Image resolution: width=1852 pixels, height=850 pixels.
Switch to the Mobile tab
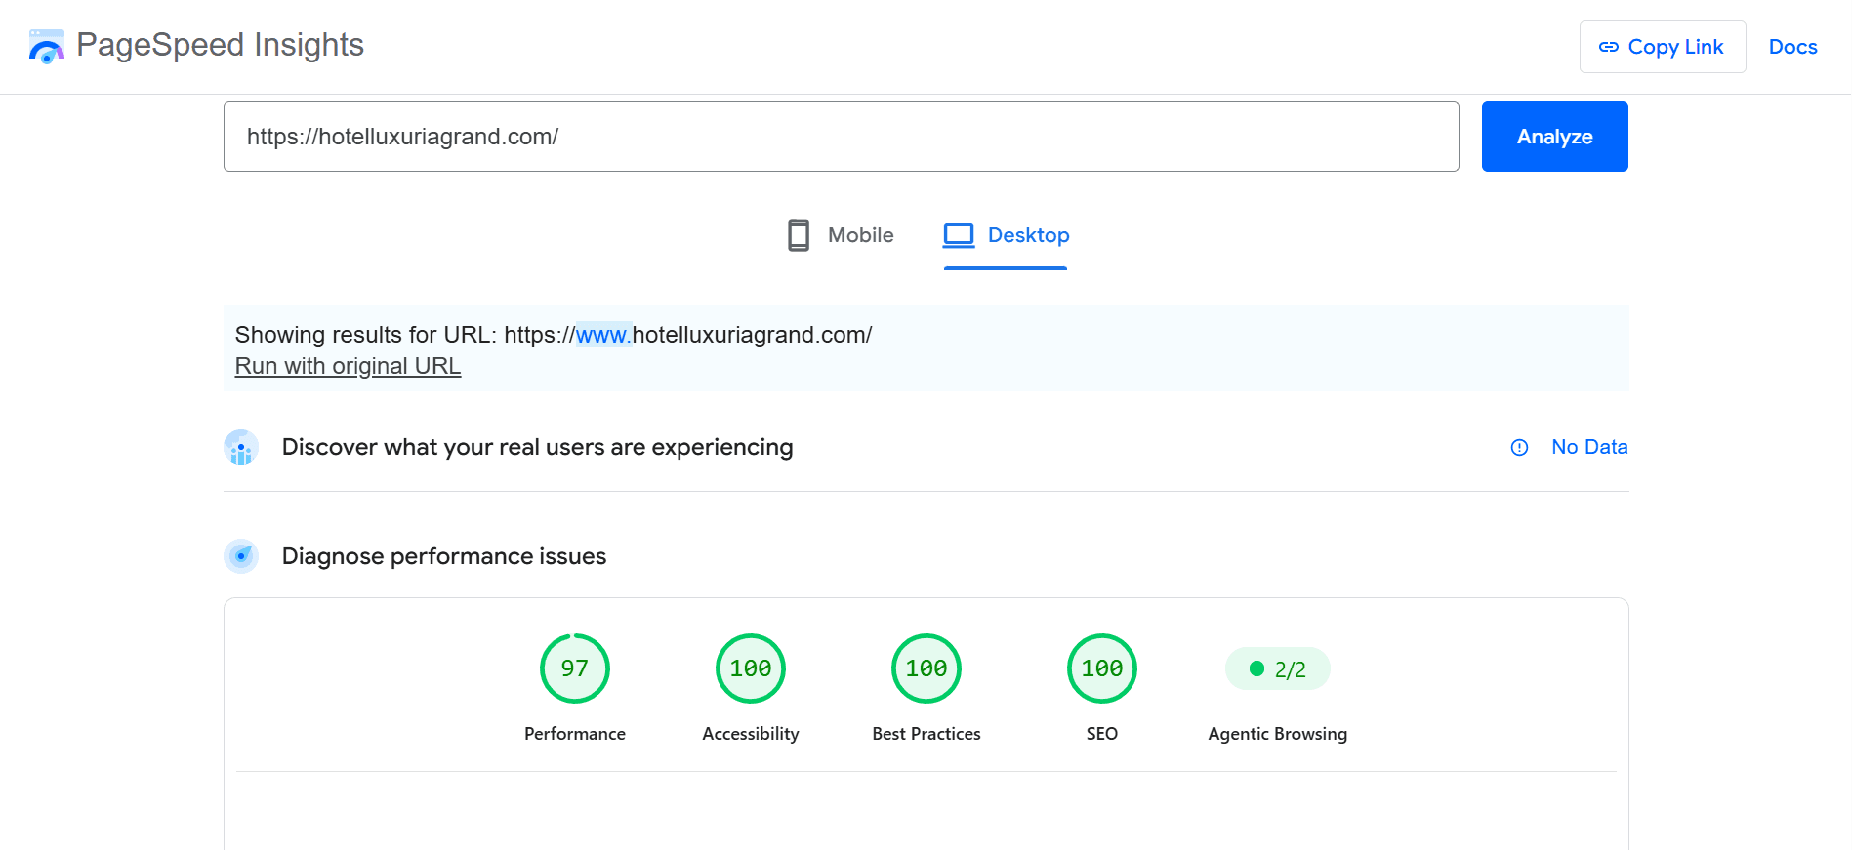click(841, 235)
